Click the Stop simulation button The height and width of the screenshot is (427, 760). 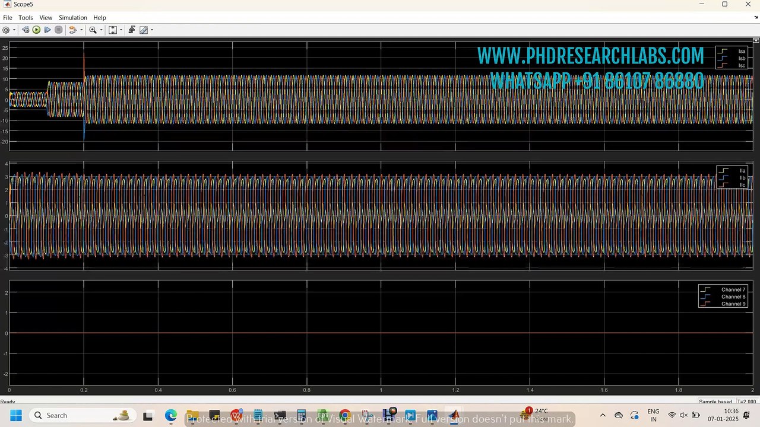[58, 30]
